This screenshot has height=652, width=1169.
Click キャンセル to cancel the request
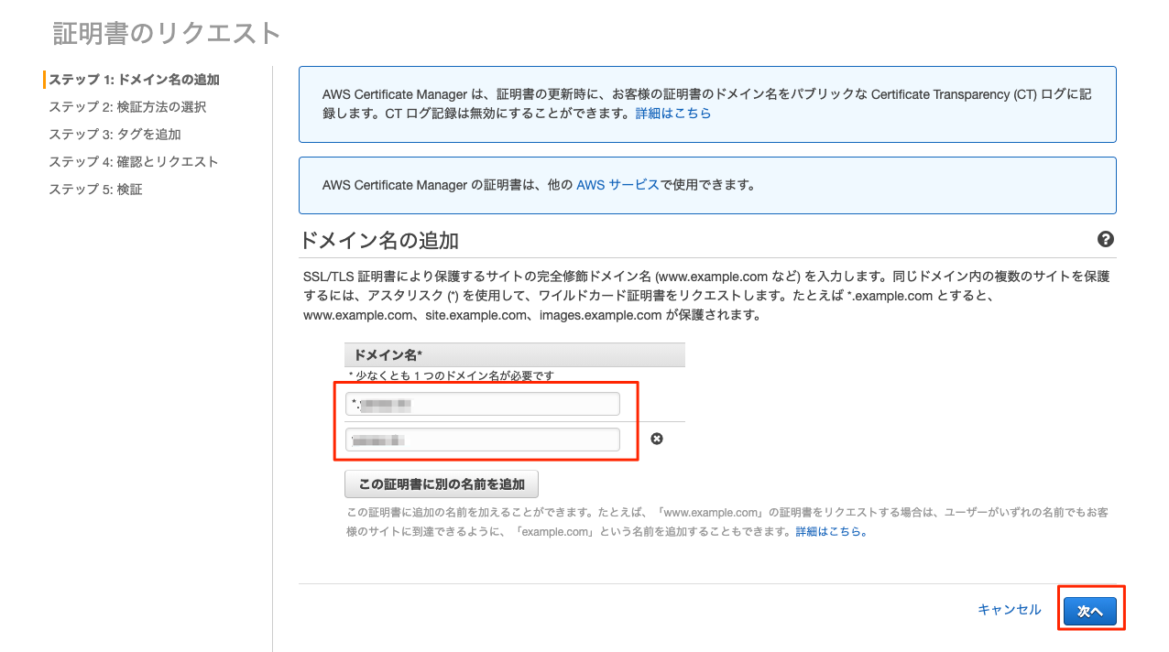point(1009,610)
